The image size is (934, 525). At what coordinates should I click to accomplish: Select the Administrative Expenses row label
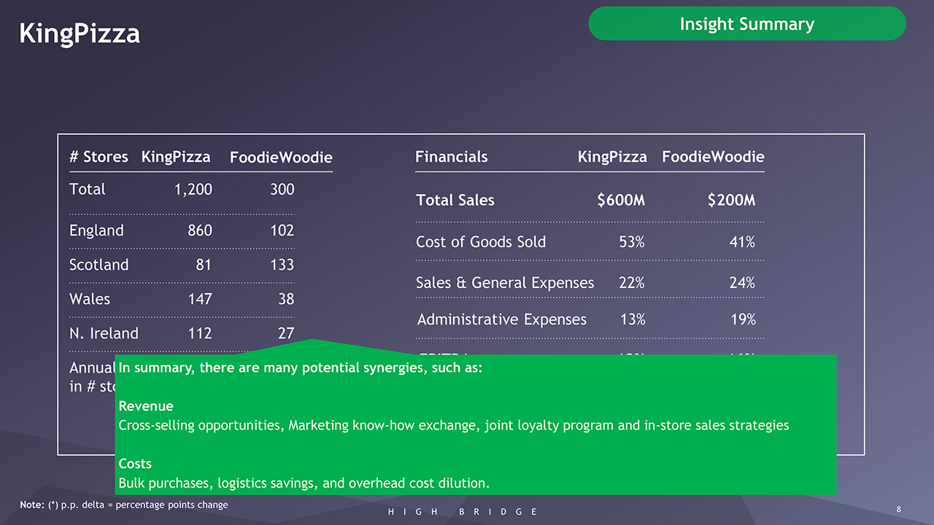point(501,319)
